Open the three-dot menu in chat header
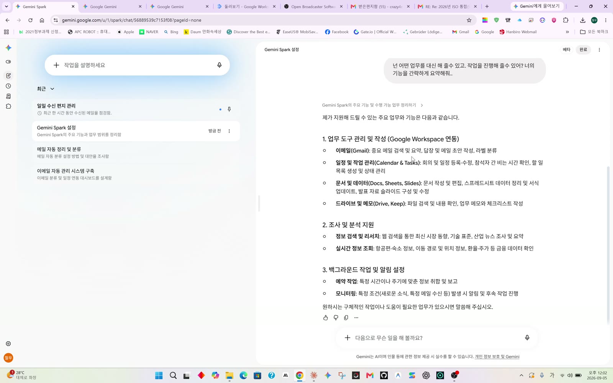613x383 pixels. pos(599,50)
